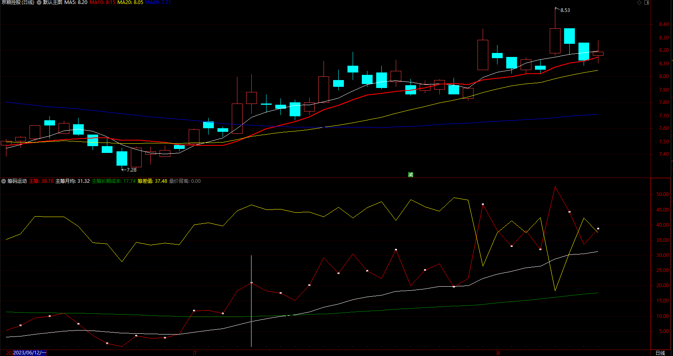
Task: Click the 7.28 low price label
Action: (132, 170)
